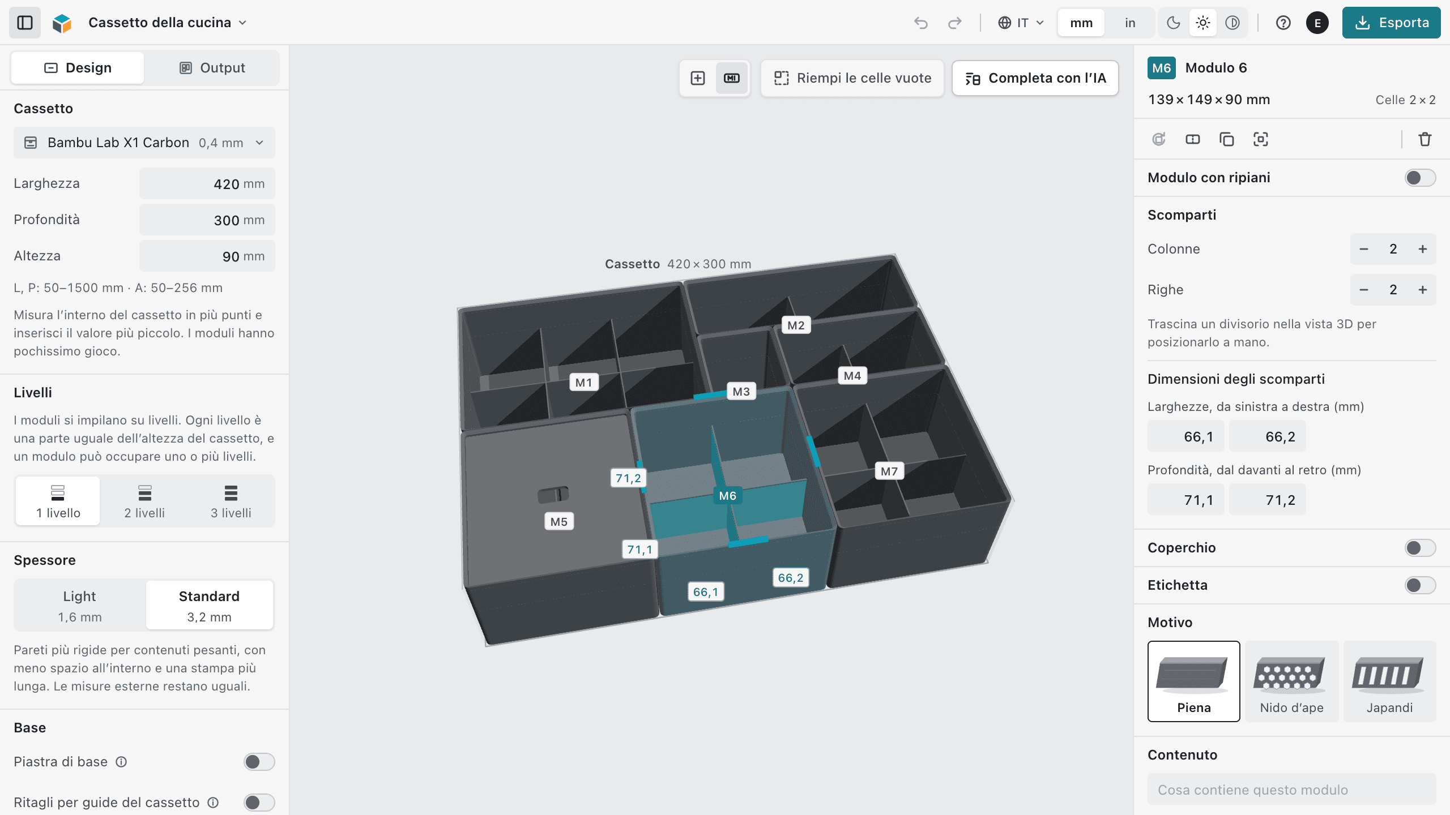Click Riempi le celle vuote

point(852,78)
